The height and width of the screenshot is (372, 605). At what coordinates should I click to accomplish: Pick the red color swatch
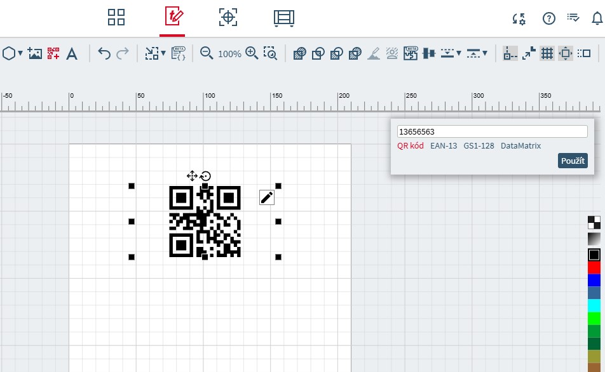(594, 268)
